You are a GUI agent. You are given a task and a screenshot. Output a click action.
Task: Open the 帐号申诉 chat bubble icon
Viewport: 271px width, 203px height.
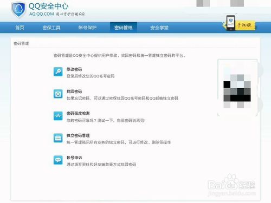click(58, 160)
